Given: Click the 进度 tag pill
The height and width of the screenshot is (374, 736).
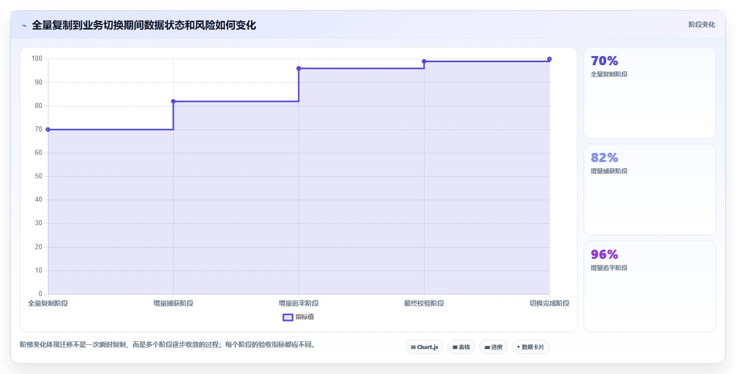Looking at the screenshot, I should pyautogui.click(x=493, y=347).
